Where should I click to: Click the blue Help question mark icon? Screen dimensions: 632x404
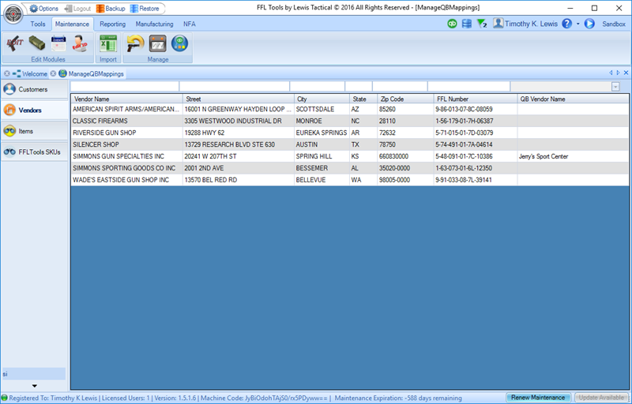[x=567, y=24]
